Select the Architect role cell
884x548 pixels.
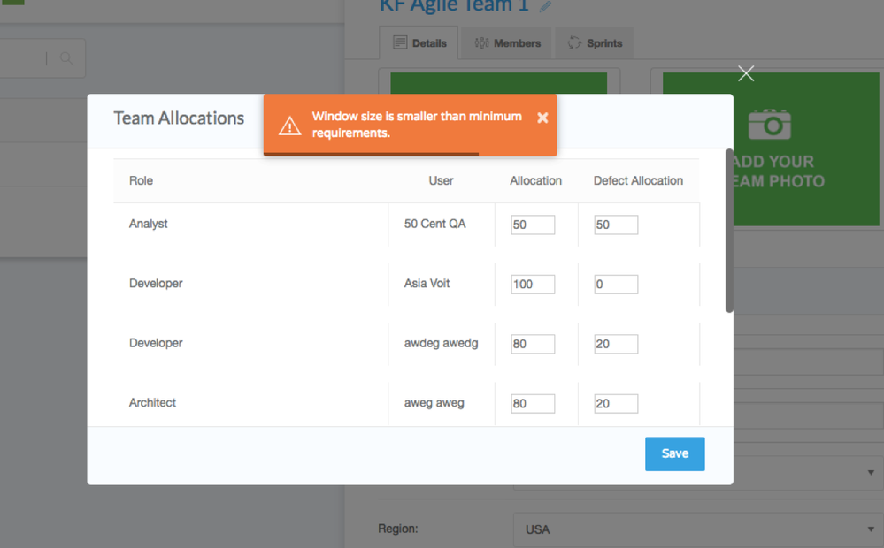click(x=152, y=403)
